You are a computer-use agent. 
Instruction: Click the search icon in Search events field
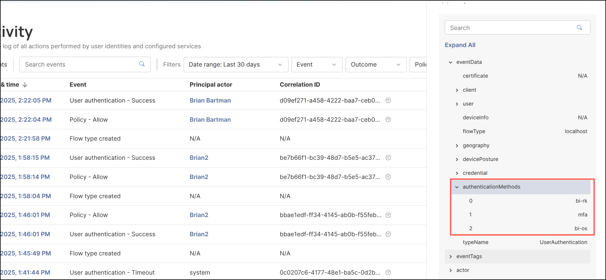click(x=142, y=64)
